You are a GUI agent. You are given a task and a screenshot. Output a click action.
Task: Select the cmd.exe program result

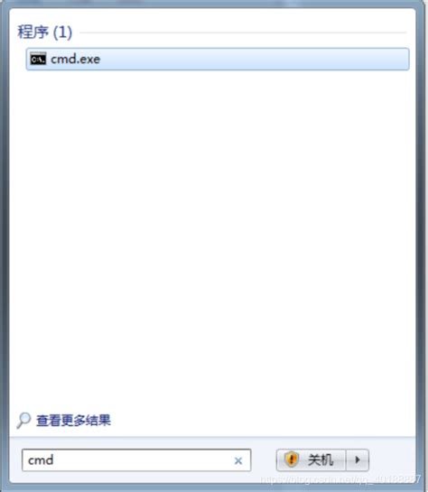click(x=218, y=59)
